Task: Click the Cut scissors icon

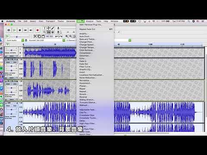Action: point(35,36)
